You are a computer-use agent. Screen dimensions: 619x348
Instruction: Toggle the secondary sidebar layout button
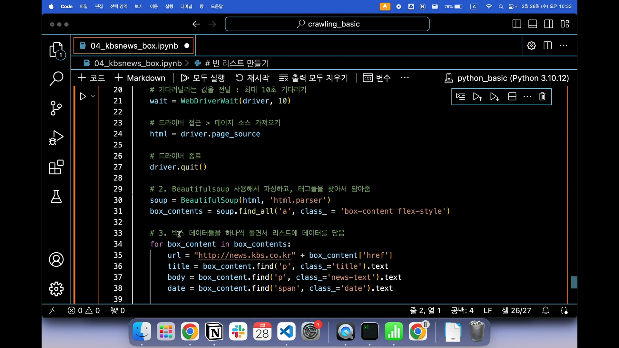click(x=548, y=24)
